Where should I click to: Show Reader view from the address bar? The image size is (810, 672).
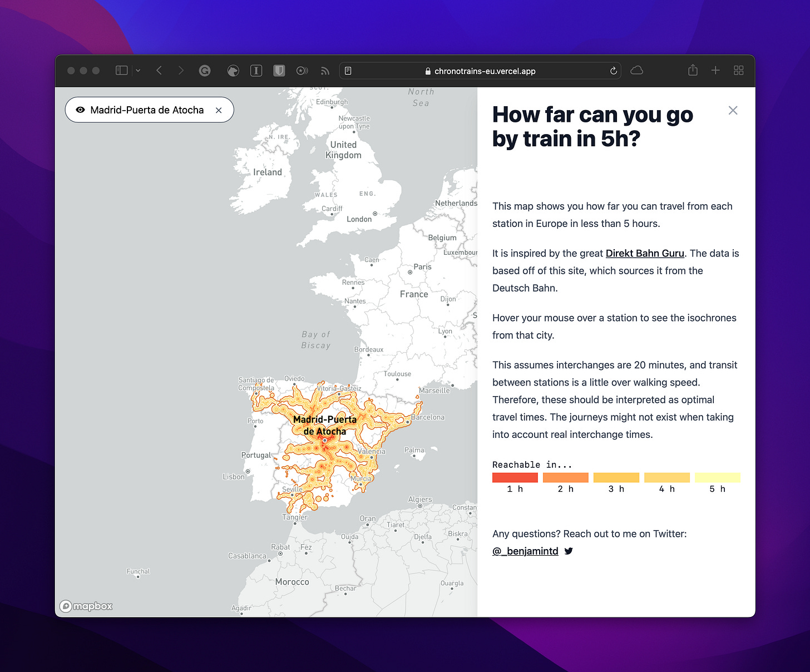pyautogui.click(x=348, y=71)
